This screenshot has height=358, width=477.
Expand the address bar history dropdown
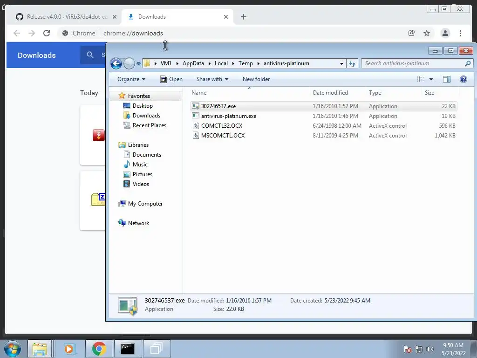click(341, 63)
